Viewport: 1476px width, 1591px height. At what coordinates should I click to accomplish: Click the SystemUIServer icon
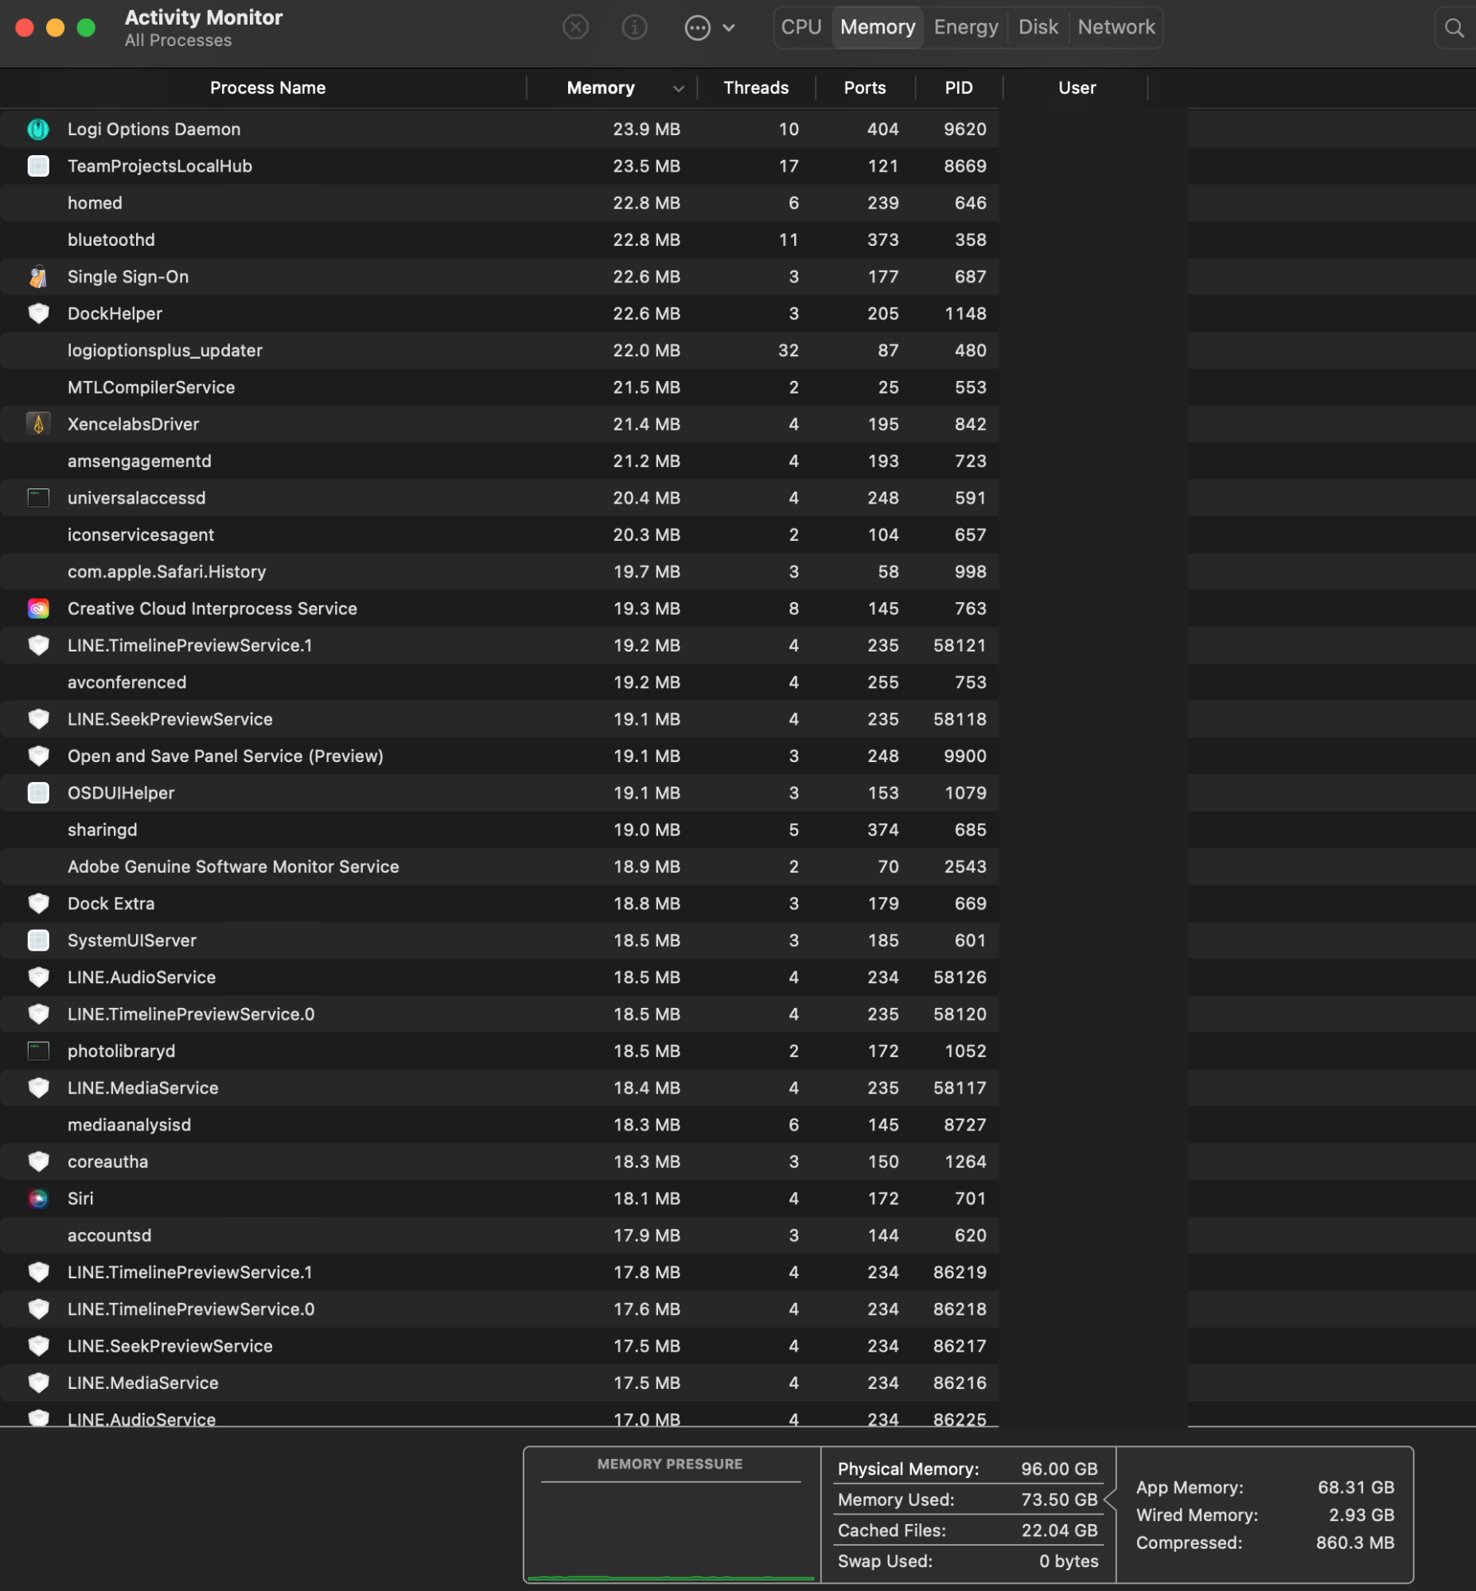tap(38, 939)
